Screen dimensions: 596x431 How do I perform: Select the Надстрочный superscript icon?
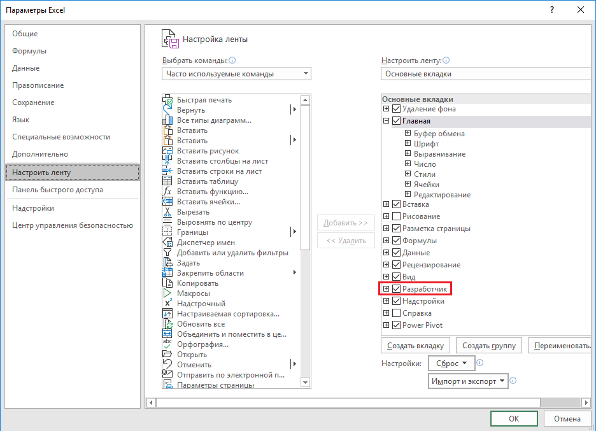[167, 304]
